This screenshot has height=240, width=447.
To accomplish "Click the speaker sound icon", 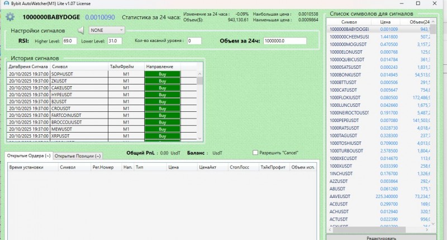I will [x=81, y=30].
